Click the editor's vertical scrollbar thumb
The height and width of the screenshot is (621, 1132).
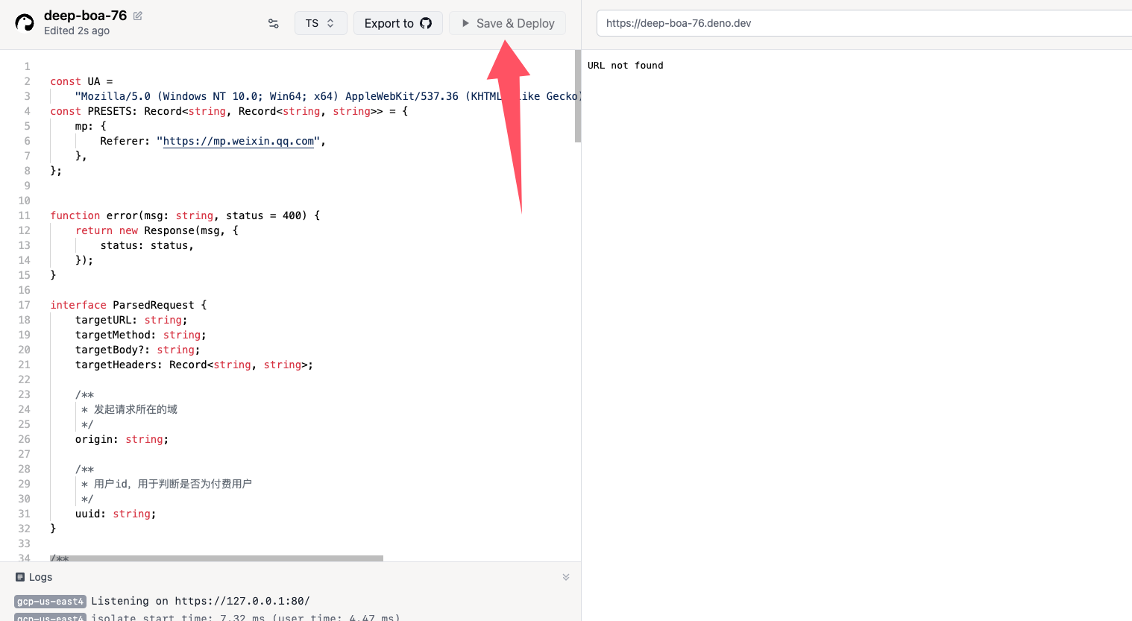coord(578,97)
